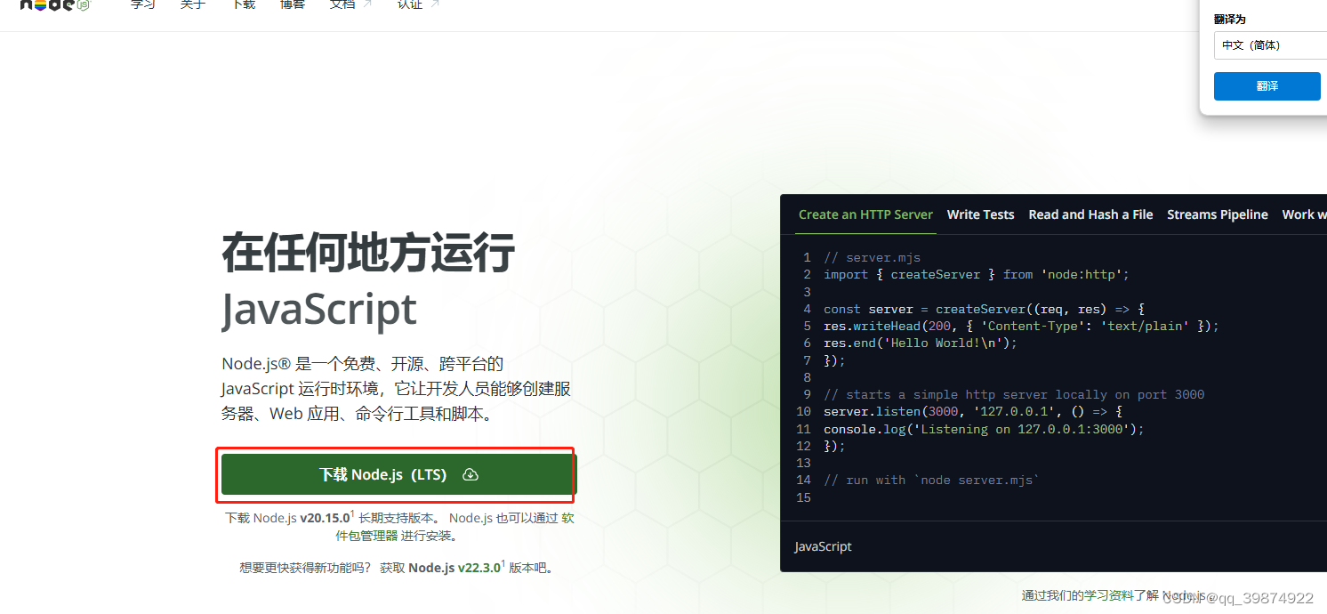Switch to the Write Tests tab
1327x614 pixels.
(980, 214)
